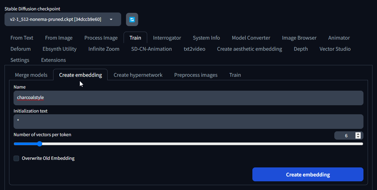The height and width of the screenshot is (190, 377).
Task: Click the refresh checkpoint list icon
Action: tap(132, 19)
